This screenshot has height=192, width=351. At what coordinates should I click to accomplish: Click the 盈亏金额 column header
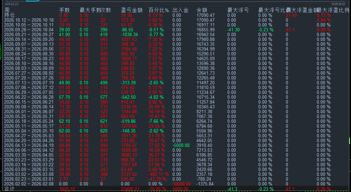132,10
